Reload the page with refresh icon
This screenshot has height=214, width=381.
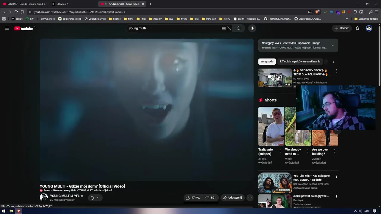(16, 12)
